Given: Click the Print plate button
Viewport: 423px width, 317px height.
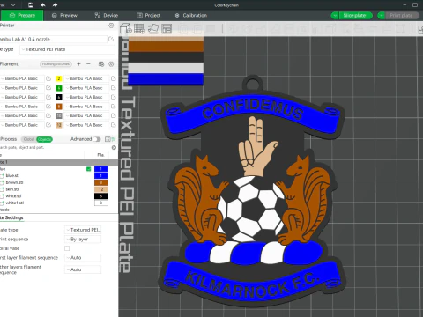Looking at the screenshot, I should click(402, 16).
